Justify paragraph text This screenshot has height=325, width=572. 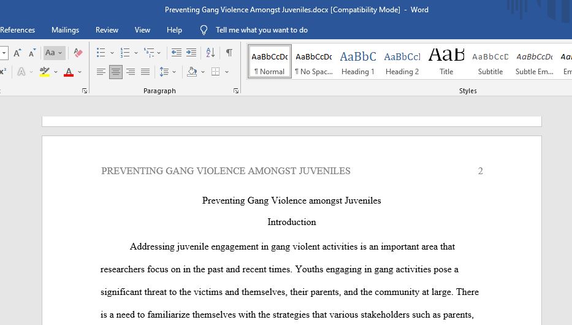click(145, 72)
